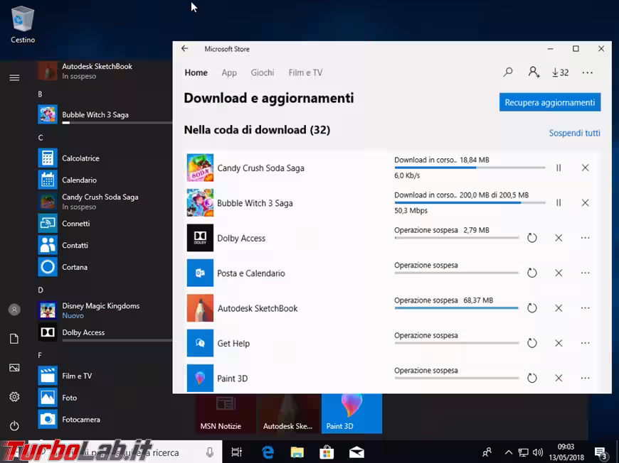Go back with the Store back arrow
This screenshot has height=463, width=619.
[185, 49]
